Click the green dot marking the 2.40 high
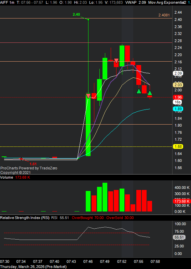191x269 pixels. (x=88, y=20)
